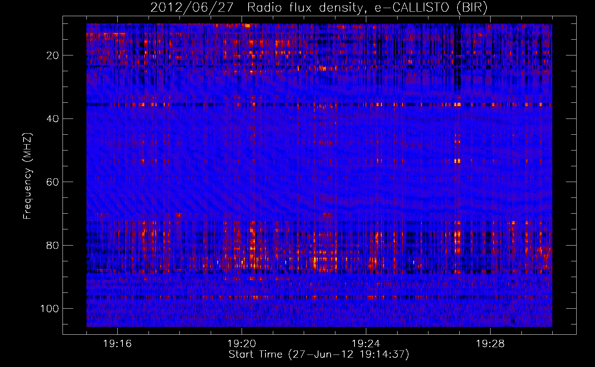Select the 19:24 time tick label
Screen dimensions: 595x367
click(x=366, y=344)
